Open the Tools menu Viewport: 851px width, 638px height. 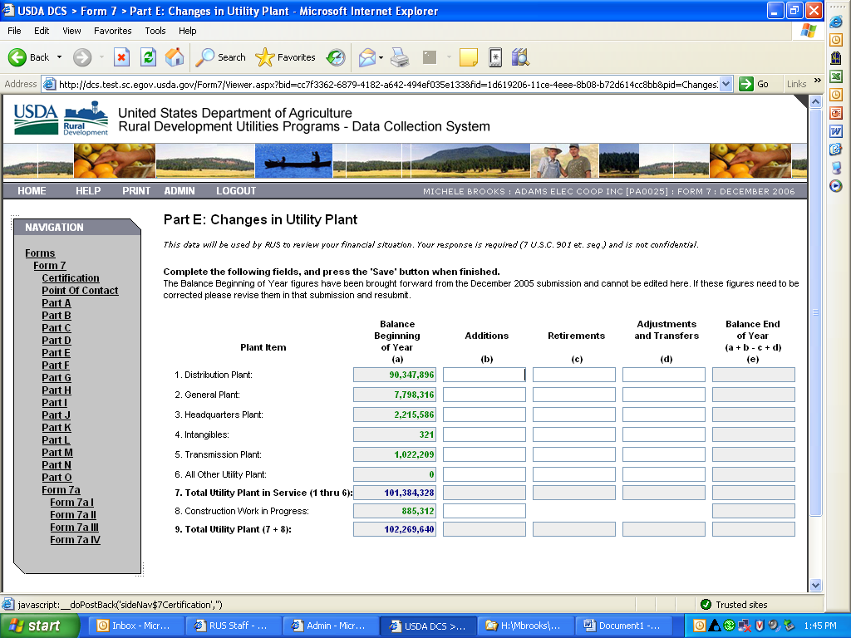(155, 31)
